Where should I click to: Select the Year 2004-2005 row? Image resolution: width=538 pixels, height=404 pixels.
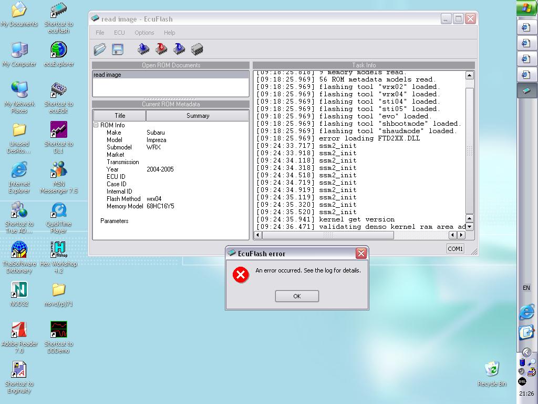(x=171, y=169)
